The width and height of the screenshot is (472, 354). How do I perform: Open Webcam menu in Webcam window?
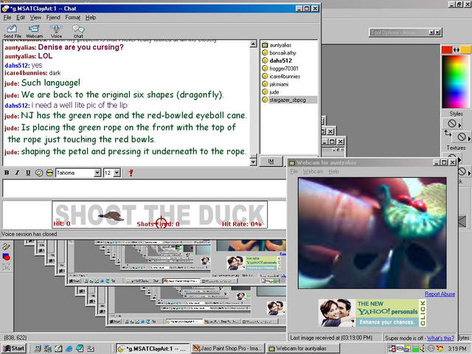click(313, 172)
